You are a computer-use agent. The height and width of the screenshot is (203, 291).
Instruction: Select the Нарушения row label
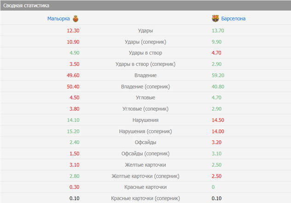pyautogui.click(x=145, y=120)
